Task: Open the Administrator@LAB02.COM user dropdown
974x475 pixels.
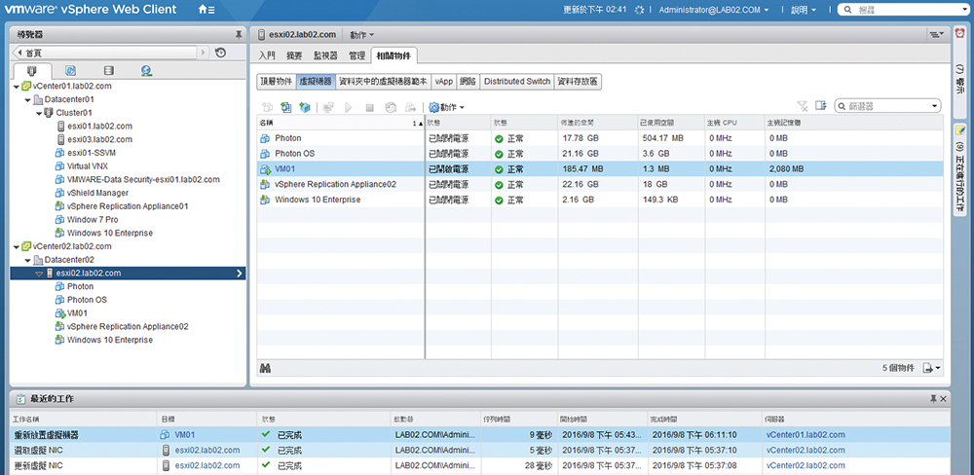Action: pos(714,10)
